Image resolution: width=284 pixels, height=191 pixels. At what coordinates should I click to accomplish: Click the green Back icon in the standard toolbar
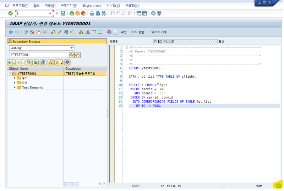72,13
